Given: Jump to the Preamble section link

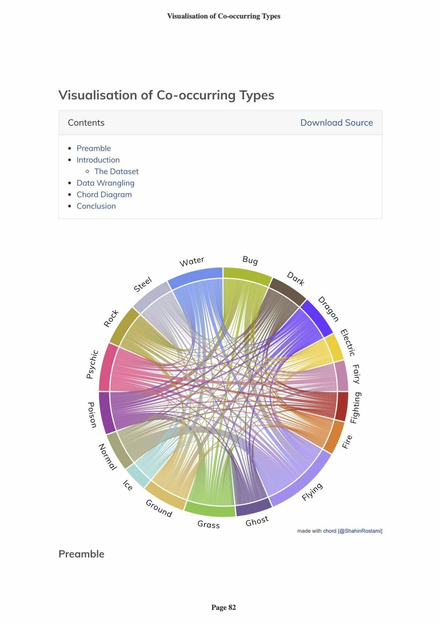Looking at the screenshot, I should [x=94, y=148].
